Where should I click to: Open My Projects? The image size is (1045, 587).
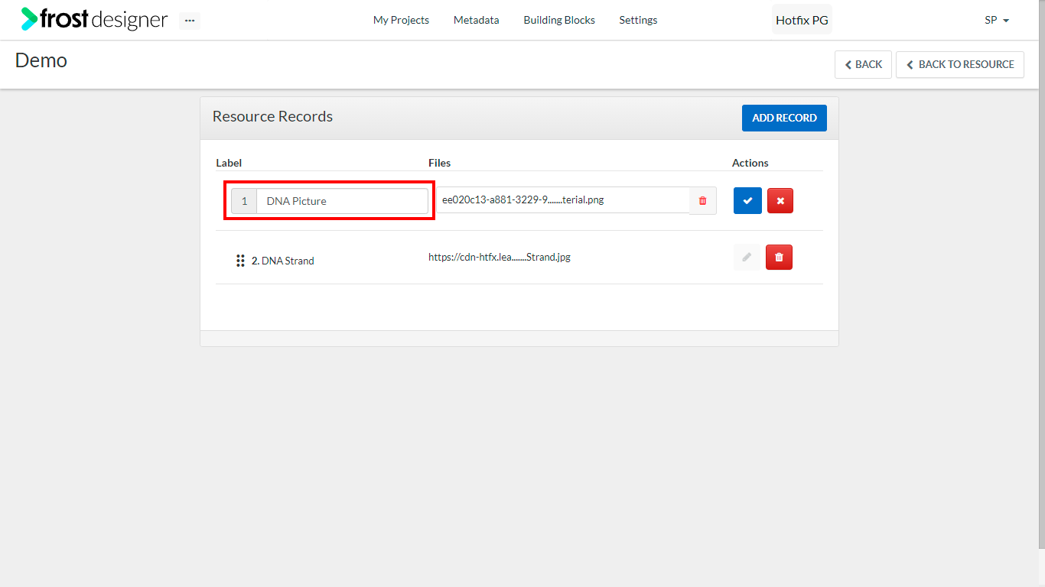tap(401, 20)
